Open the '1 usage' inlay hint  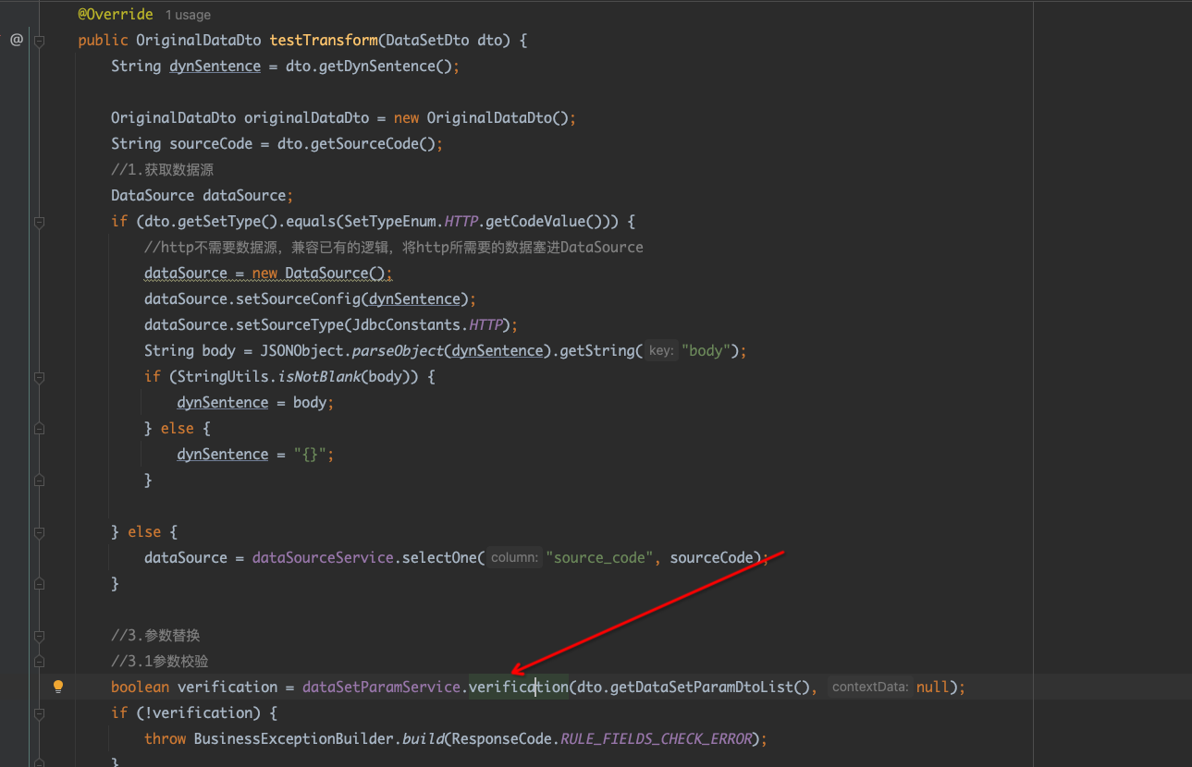tap(188, 15)
